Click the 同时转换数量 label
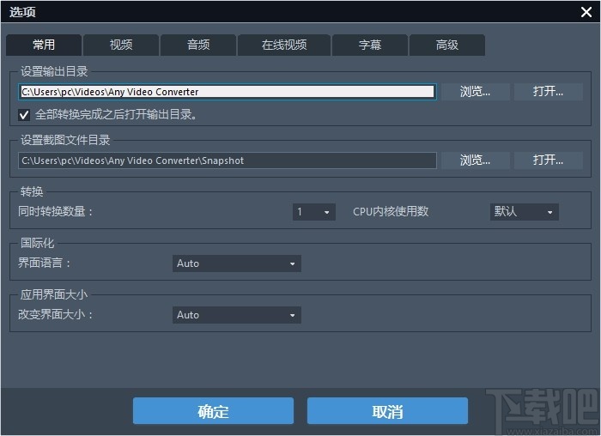601x436 pixels. tap(55, 211)
